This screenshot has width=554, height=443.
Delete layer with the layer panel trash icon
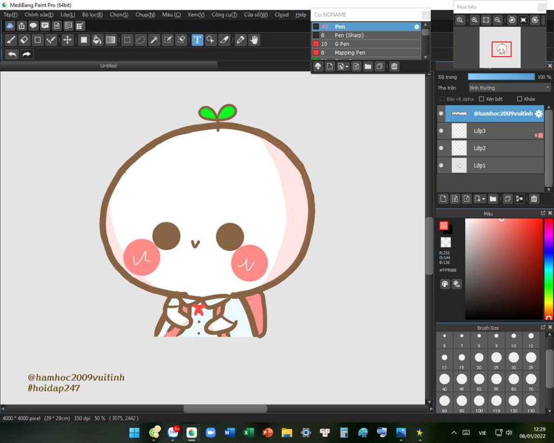(534, 199)
